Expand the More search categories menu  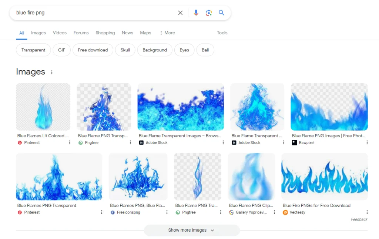[167, 33]
